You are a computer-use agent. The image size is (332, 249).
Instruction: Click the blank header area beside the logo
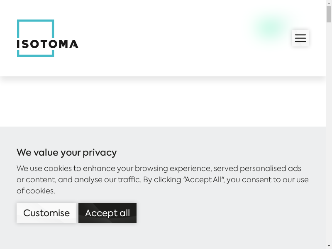click(166, 38)
